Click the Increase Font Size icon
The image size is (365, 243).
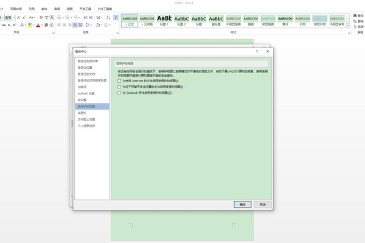[19, 18]
